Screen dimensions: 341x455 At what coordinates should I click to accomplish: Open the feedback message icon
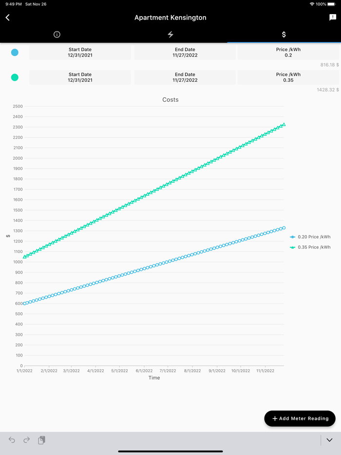click(333, 18)
